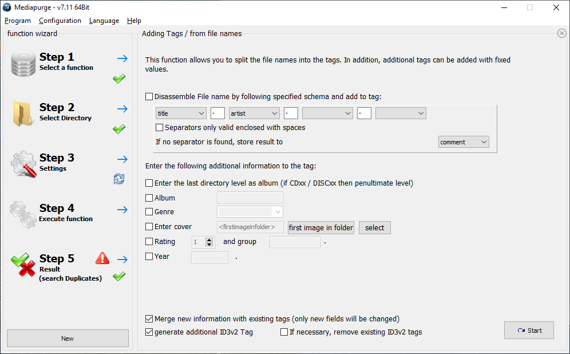
Task: Click the first image in folder button
Action: click(x=321, y=228)
